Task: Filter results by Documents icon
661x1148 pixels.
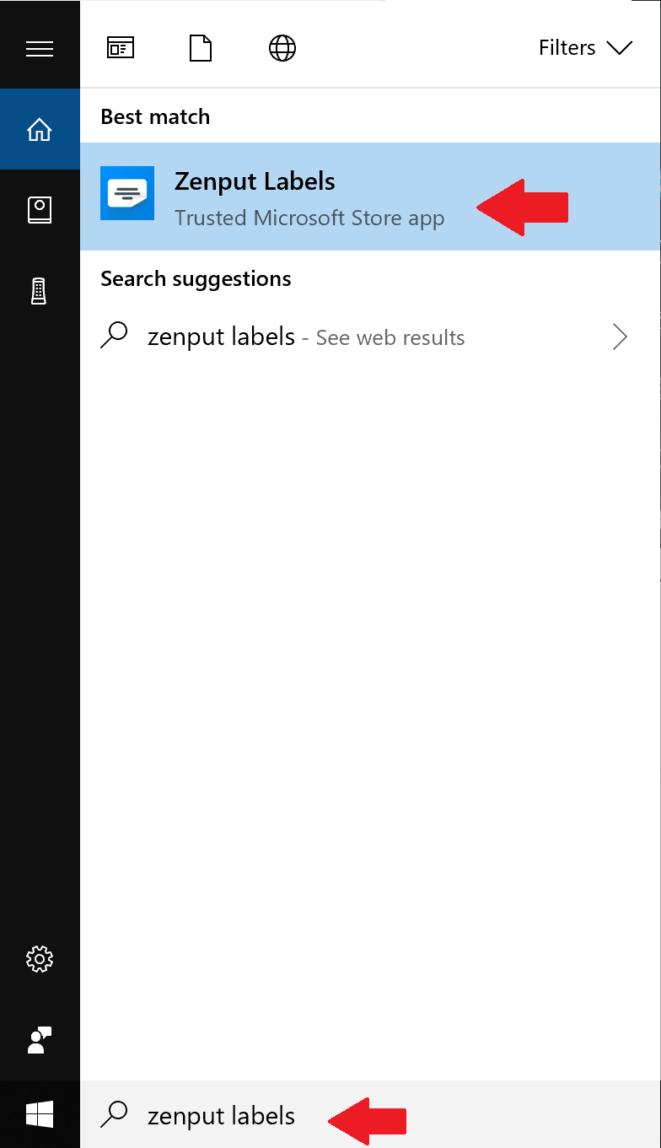Action: (201, 48)
